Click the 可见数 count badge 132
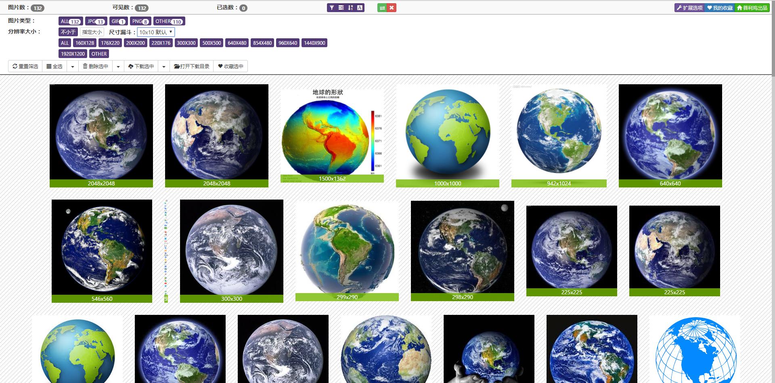This screenshot has height=383, width=775. tap(142, 8)
